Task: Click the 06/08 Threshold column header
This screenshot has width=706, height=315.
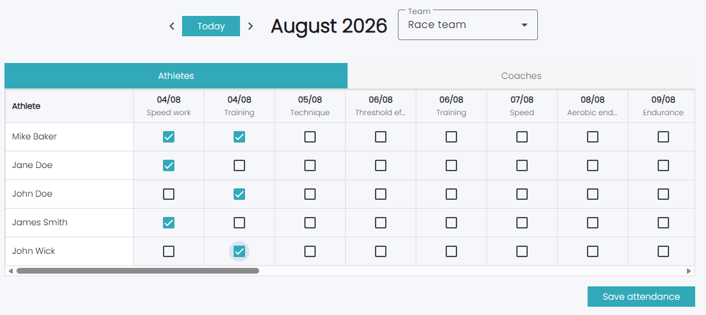Action: click(381, 106)
